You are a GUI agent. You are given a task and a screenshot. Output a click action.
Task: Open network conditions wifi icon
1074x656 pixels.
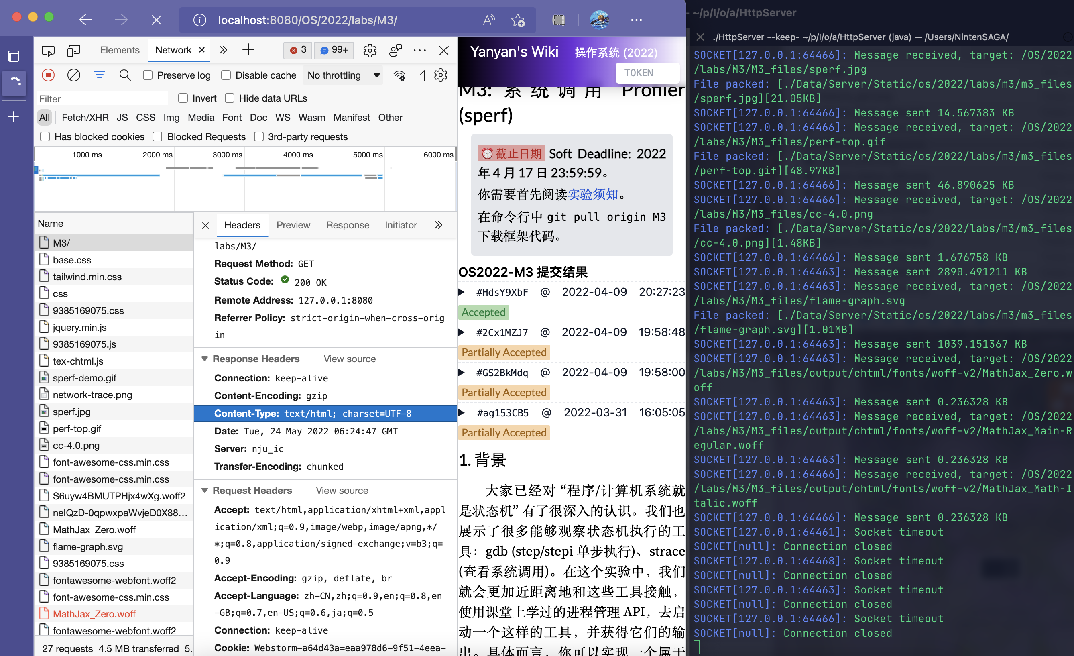point(399,75)
